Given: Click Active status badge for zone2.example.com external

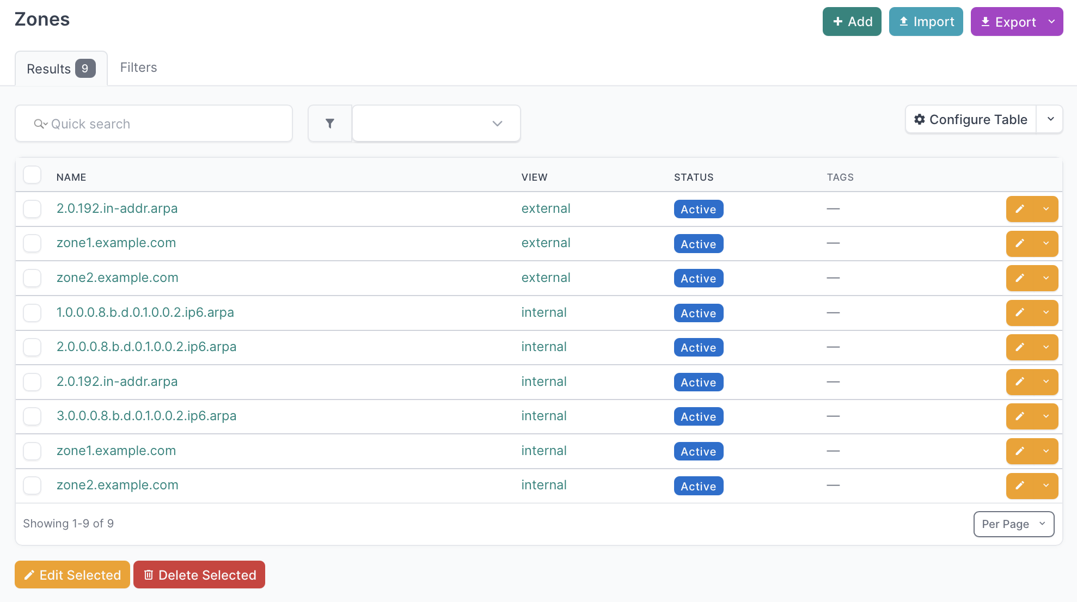Looking at the screenshot, I should coord(698,279).
